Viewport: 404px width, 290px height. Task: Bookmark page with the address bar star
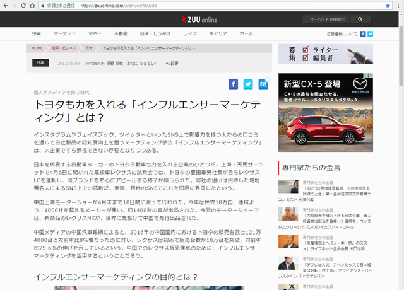click(387, 5)
